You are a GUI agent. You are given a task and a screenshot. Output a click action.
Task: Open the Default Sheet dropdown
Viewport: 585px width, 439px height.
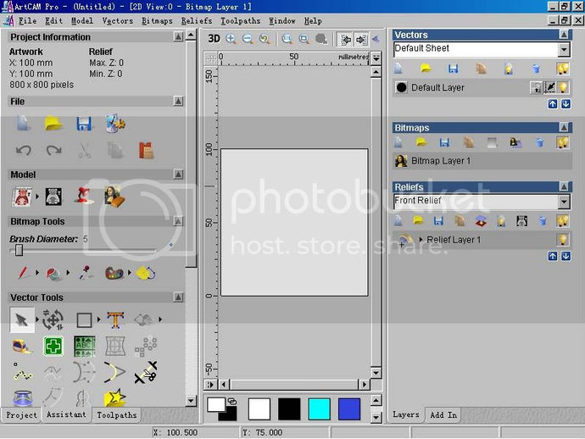point(564,49)
